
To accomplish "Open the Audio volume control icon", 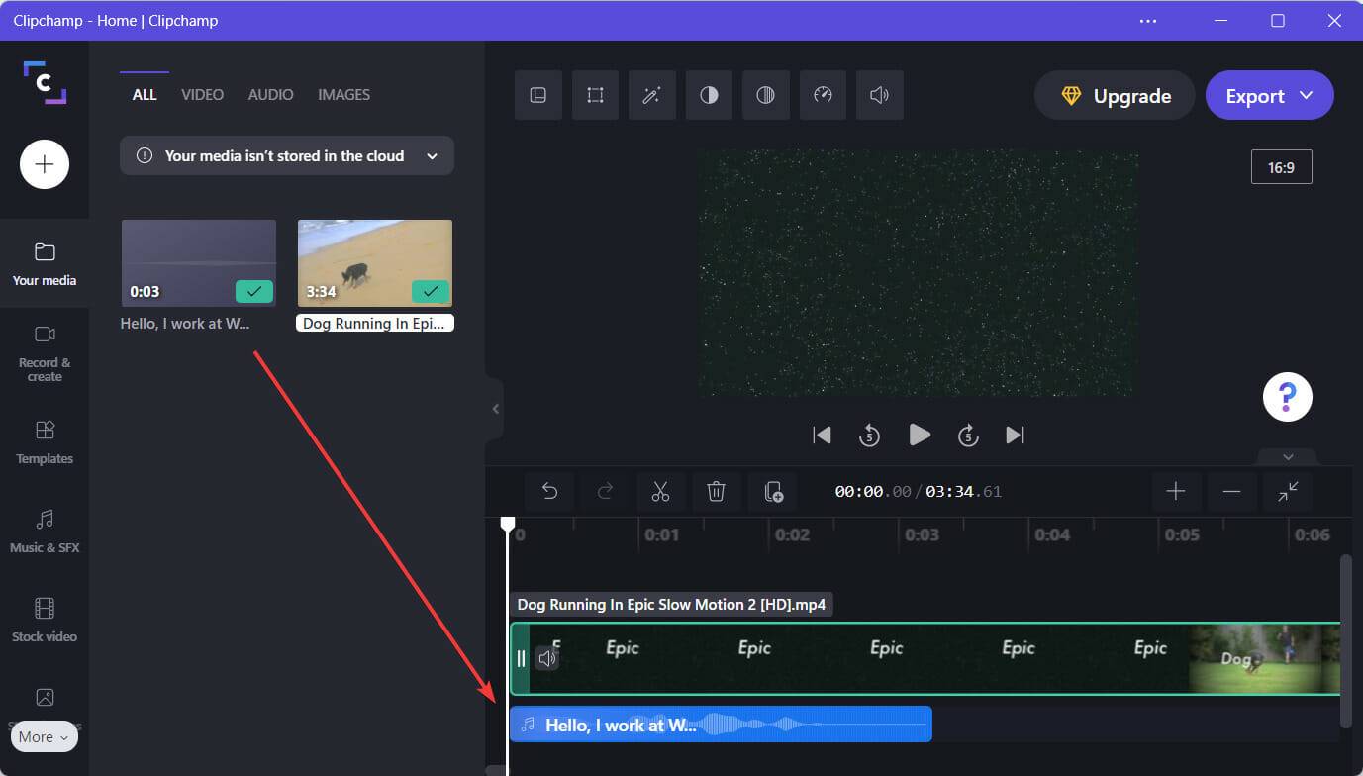I will tap(879, 95).
